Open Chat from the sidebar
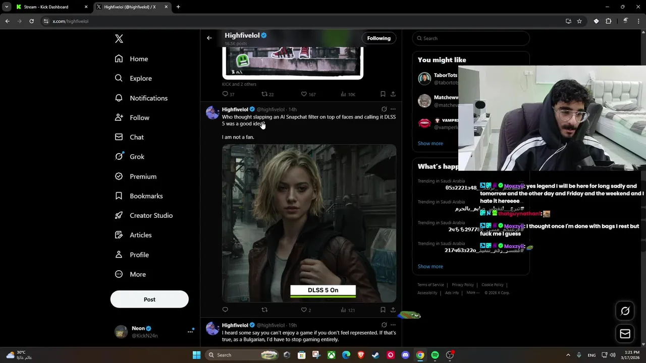 pos(129,137)
